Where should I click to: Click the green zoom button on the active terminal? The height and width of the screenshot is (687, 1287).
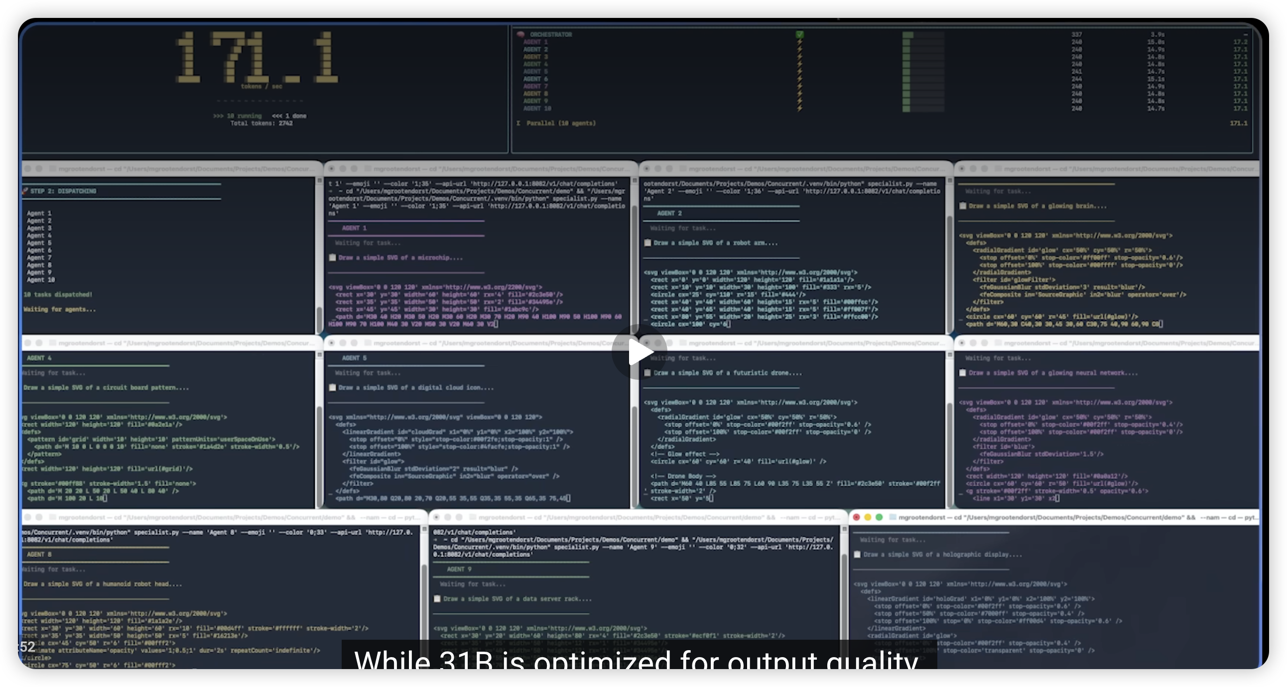click(879, 517)
